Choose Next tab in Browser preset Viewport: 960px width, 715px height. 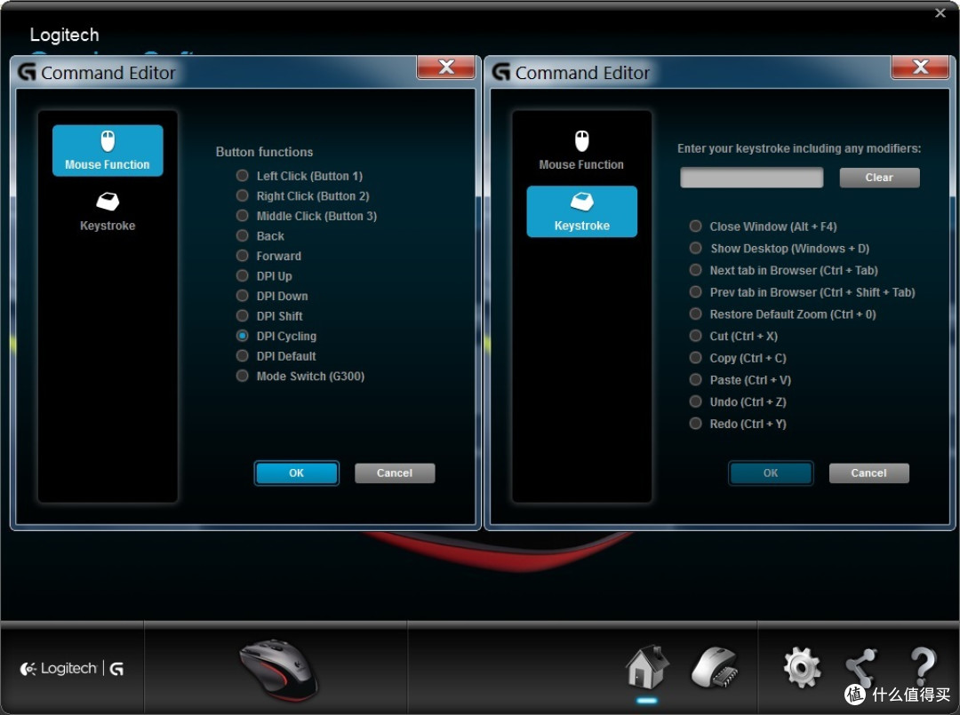point(695,270)
